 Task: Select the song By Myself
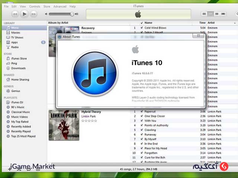point(150,139)
